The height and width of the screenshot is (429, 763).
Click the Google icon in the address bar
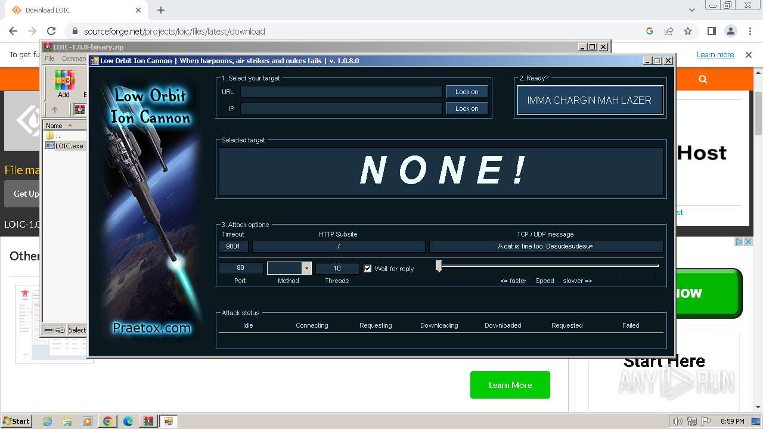coord(650,31)
